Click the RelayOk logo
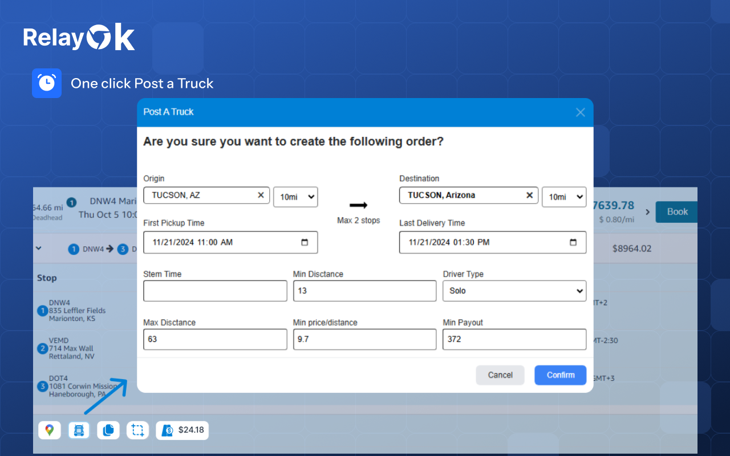The width and height of the screenshot is (730, 456). 79,38
